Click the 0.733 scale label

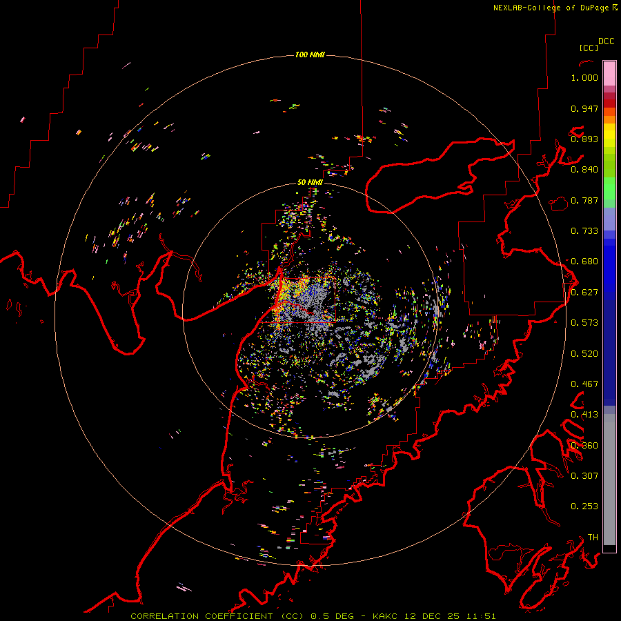(x=584, y=231)
